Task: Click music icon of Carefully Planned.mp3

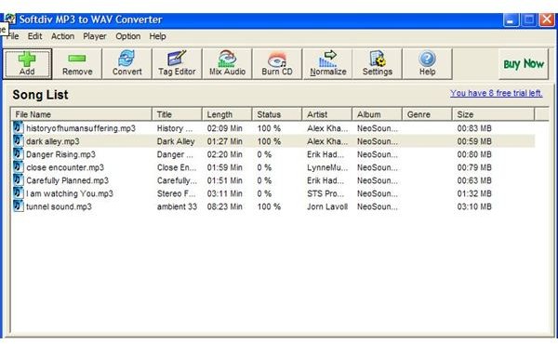Action: [x=19, y=180]
